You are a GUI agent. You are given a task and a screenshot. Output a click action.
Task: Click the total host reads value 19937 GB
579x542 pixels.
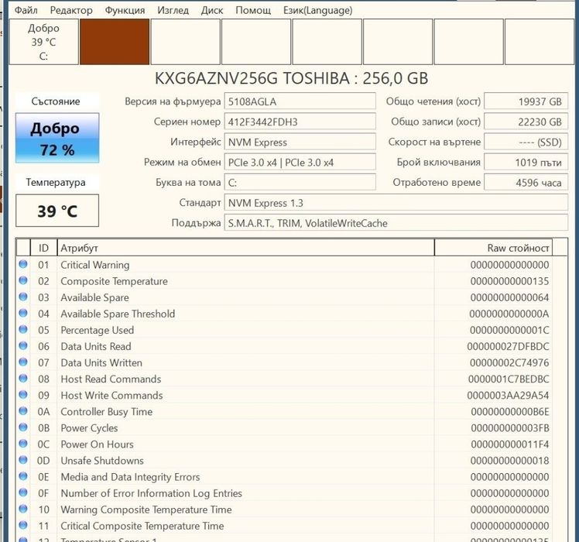pos(526,101)
